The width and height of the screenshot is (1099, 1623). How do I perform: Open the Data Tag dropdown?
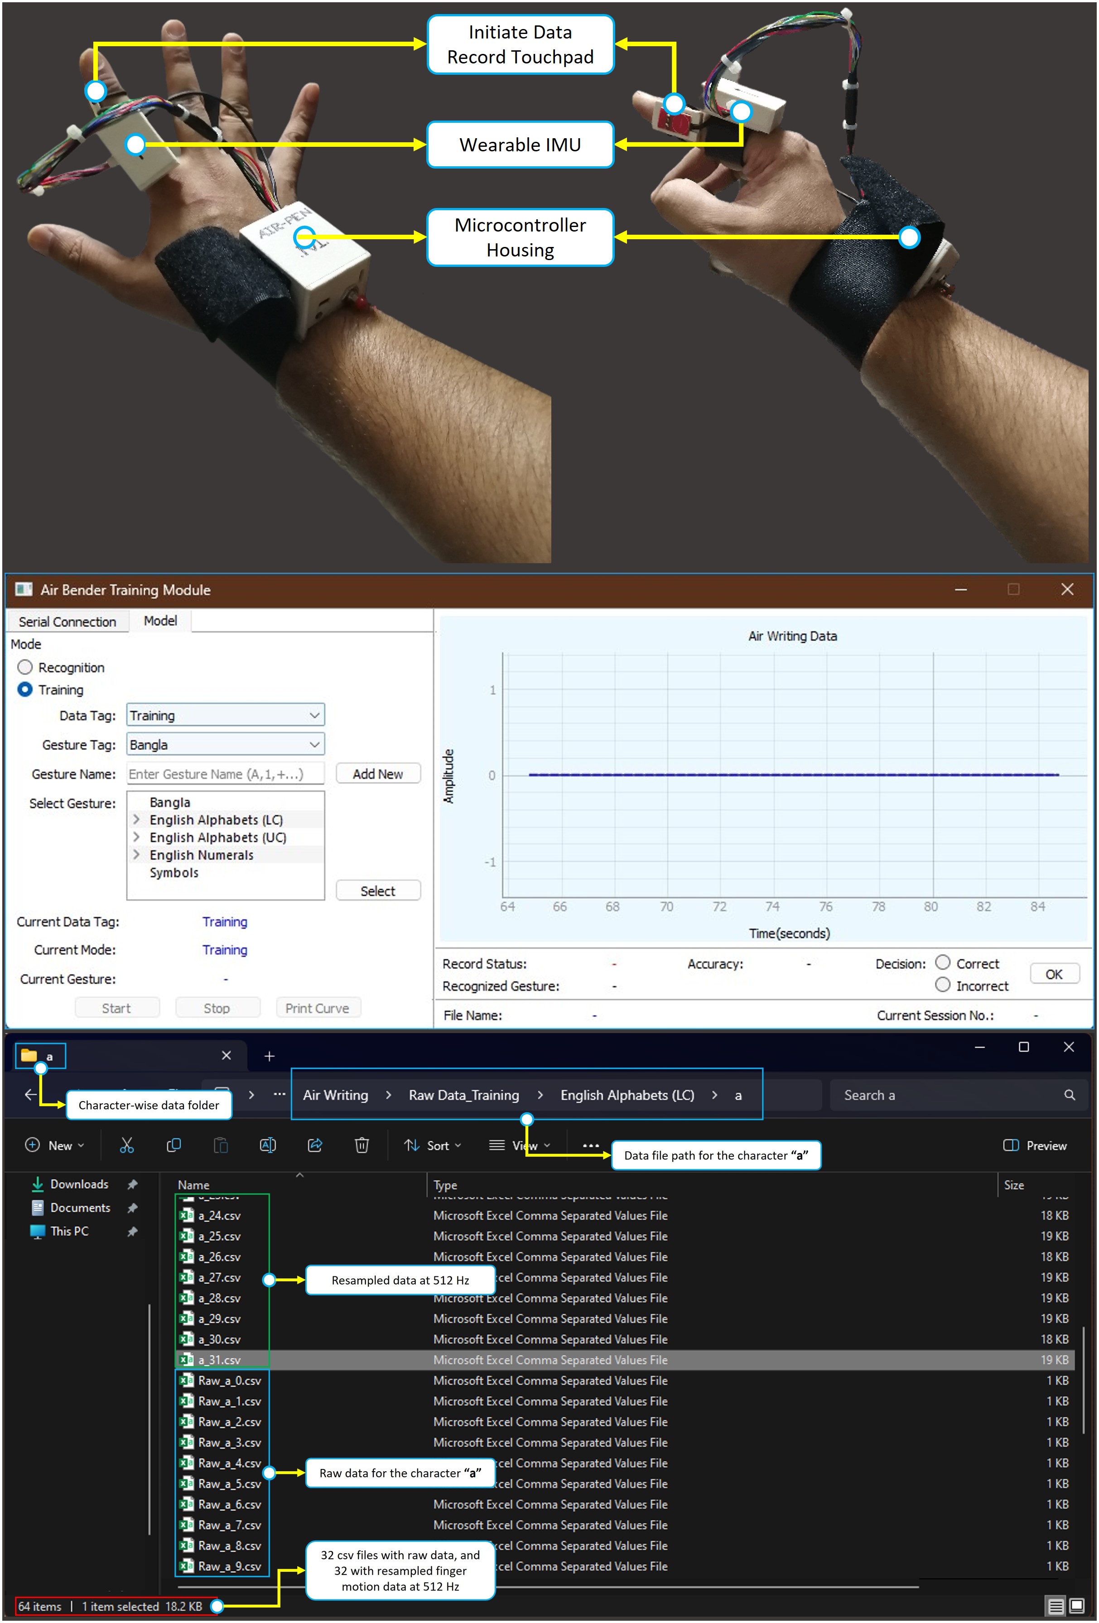[314, 716]
